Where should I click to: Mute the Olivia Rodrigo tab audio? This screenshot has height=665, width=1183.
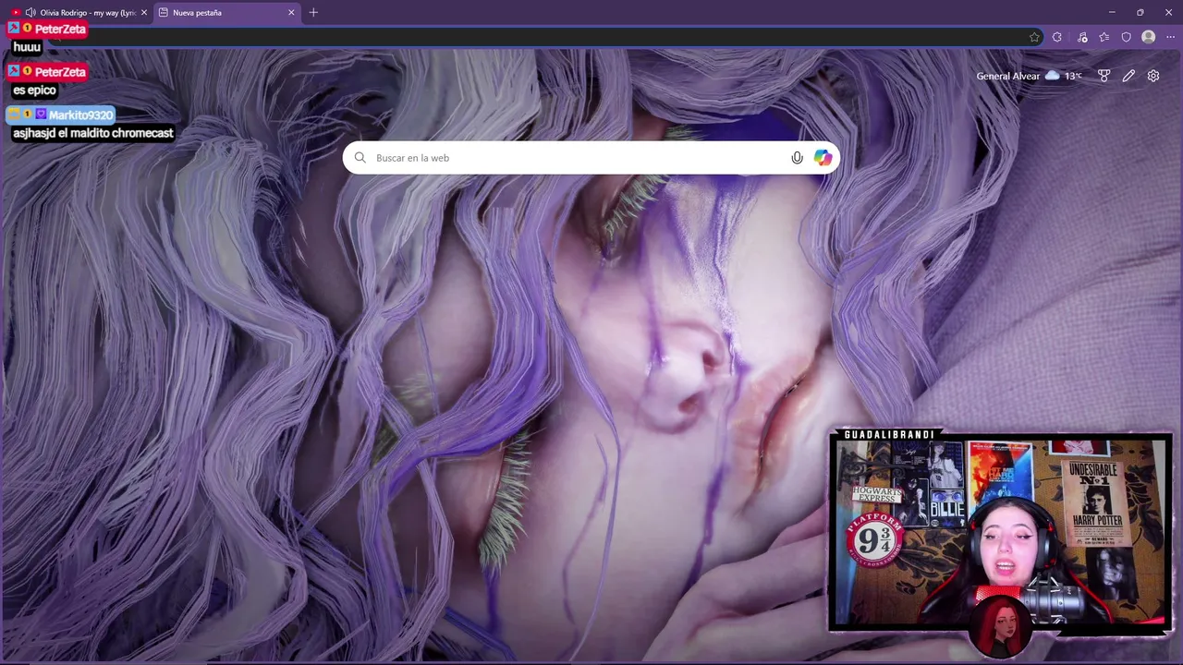pyautogui.click(x=30, y=13)
